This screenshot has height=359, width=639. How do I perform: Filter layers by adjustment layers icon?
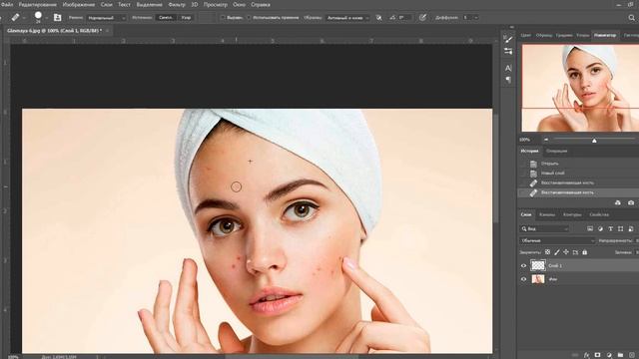[x=600, y=229]
